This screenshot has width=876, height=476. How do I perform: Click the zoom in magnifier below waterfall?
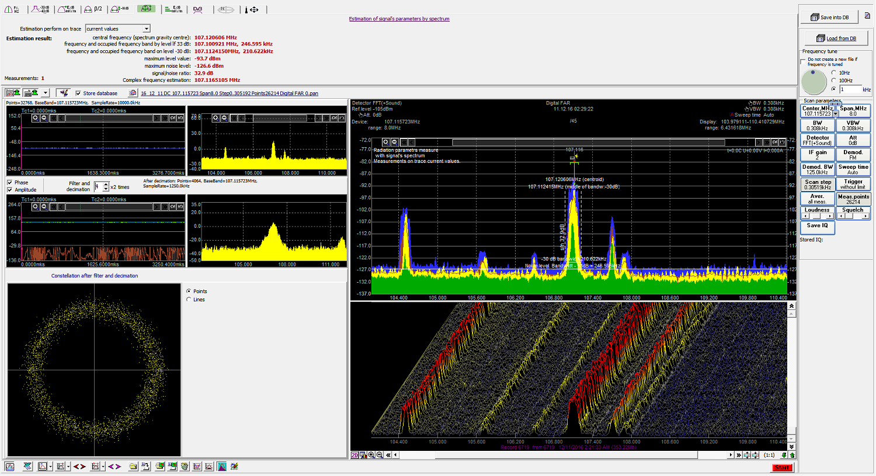pyautogui.click(x=371, y=455)
